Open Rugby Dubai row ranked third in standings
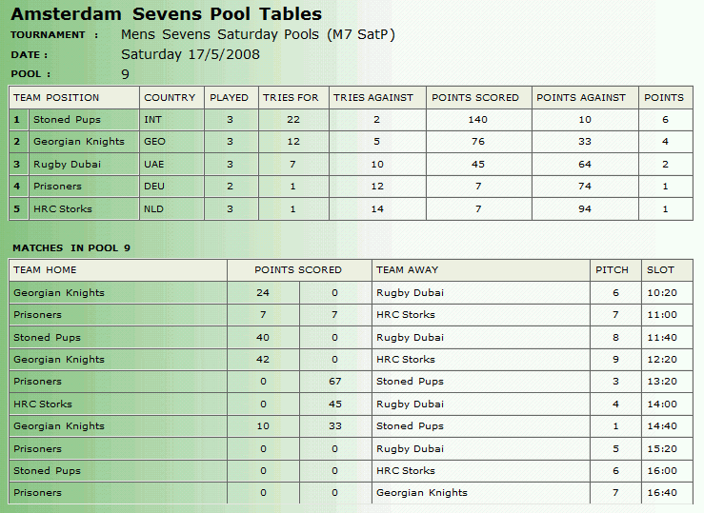The height and width of the screenshot is (513, 704). (x=67, y=164)
